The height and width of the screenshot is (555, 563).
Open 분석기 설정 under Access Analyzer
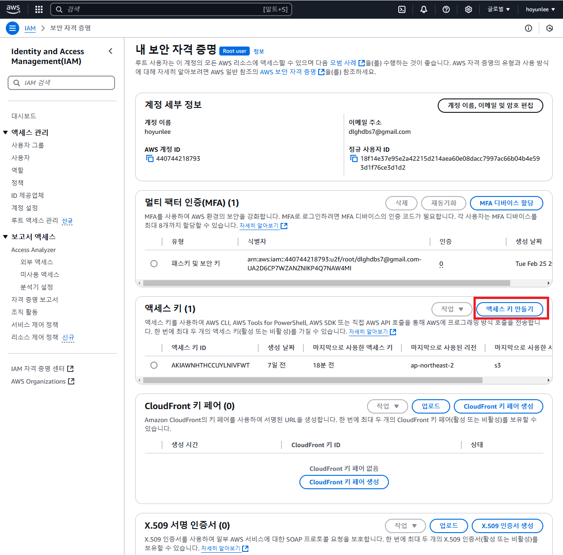[37, 287]
